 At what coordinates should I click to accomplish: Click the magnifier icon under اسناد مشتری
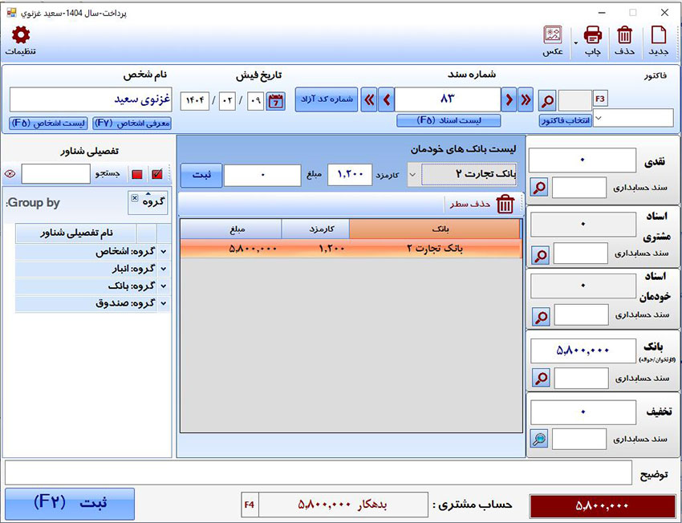(x=541, y=255)
